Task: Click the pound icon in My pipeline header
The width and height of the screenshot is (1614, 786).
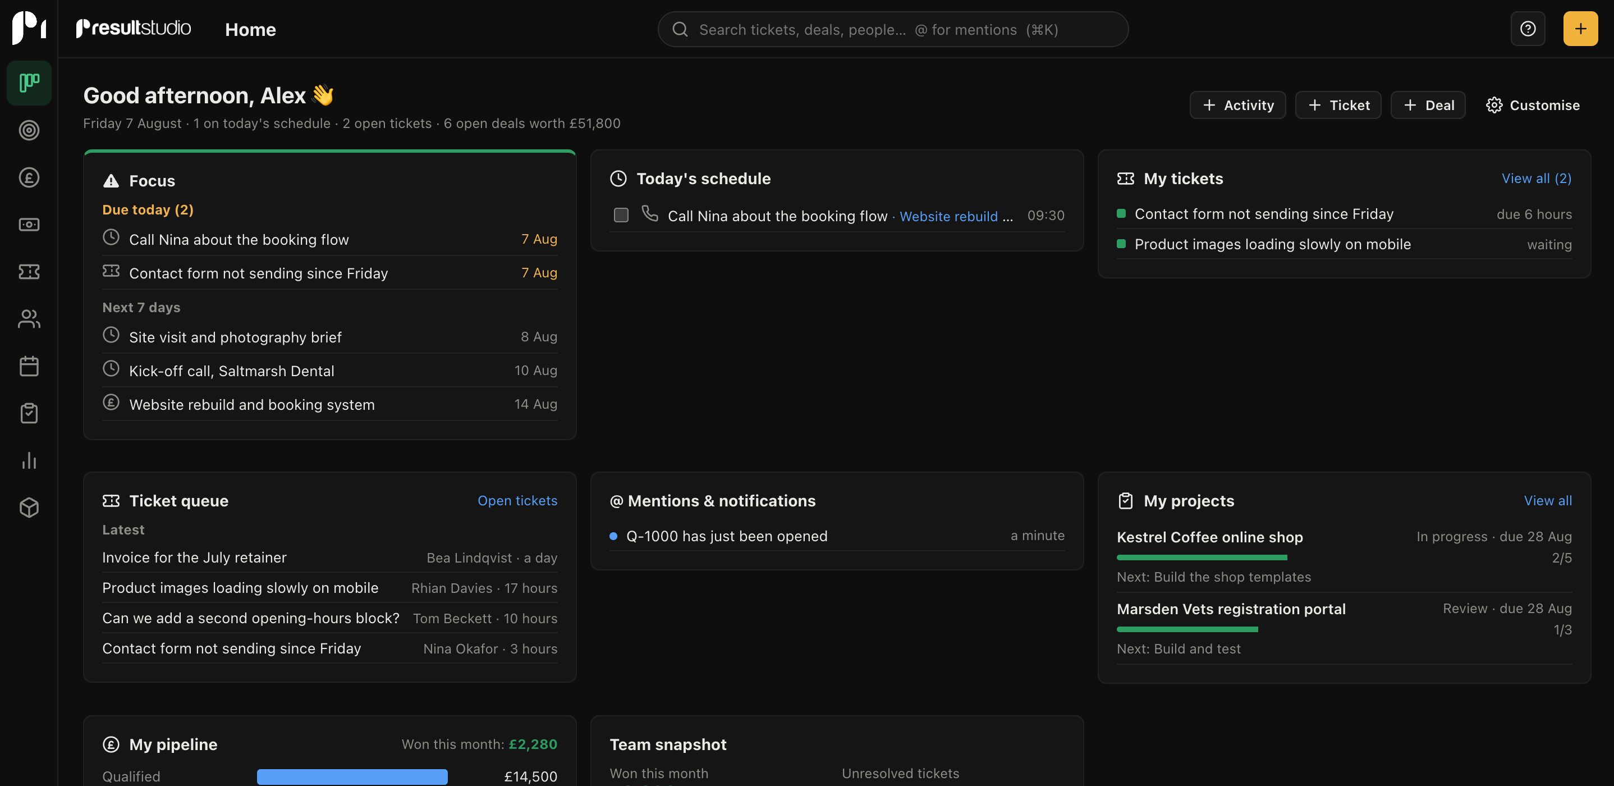Action: point(111,744)
